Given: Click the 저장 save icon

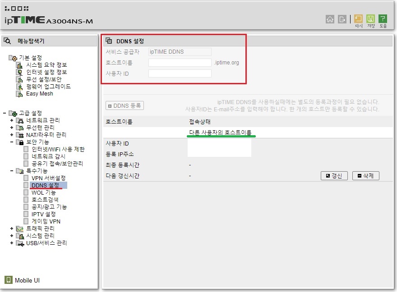Looking at the screenshot, I should (x=370, y=19).
